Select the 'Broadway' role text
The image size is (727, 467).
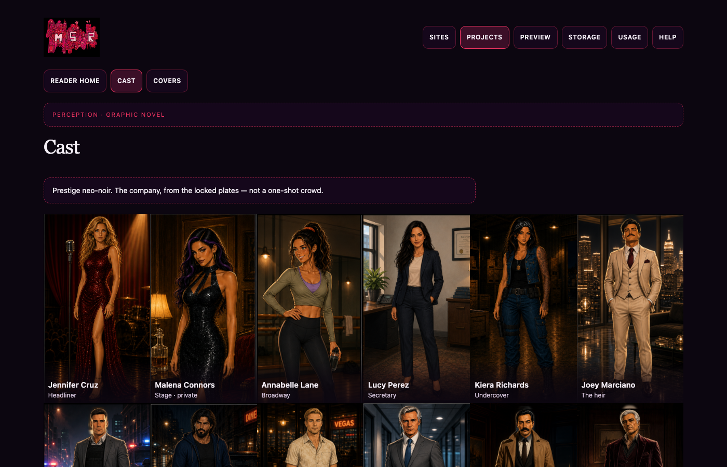tap(276, 395)
